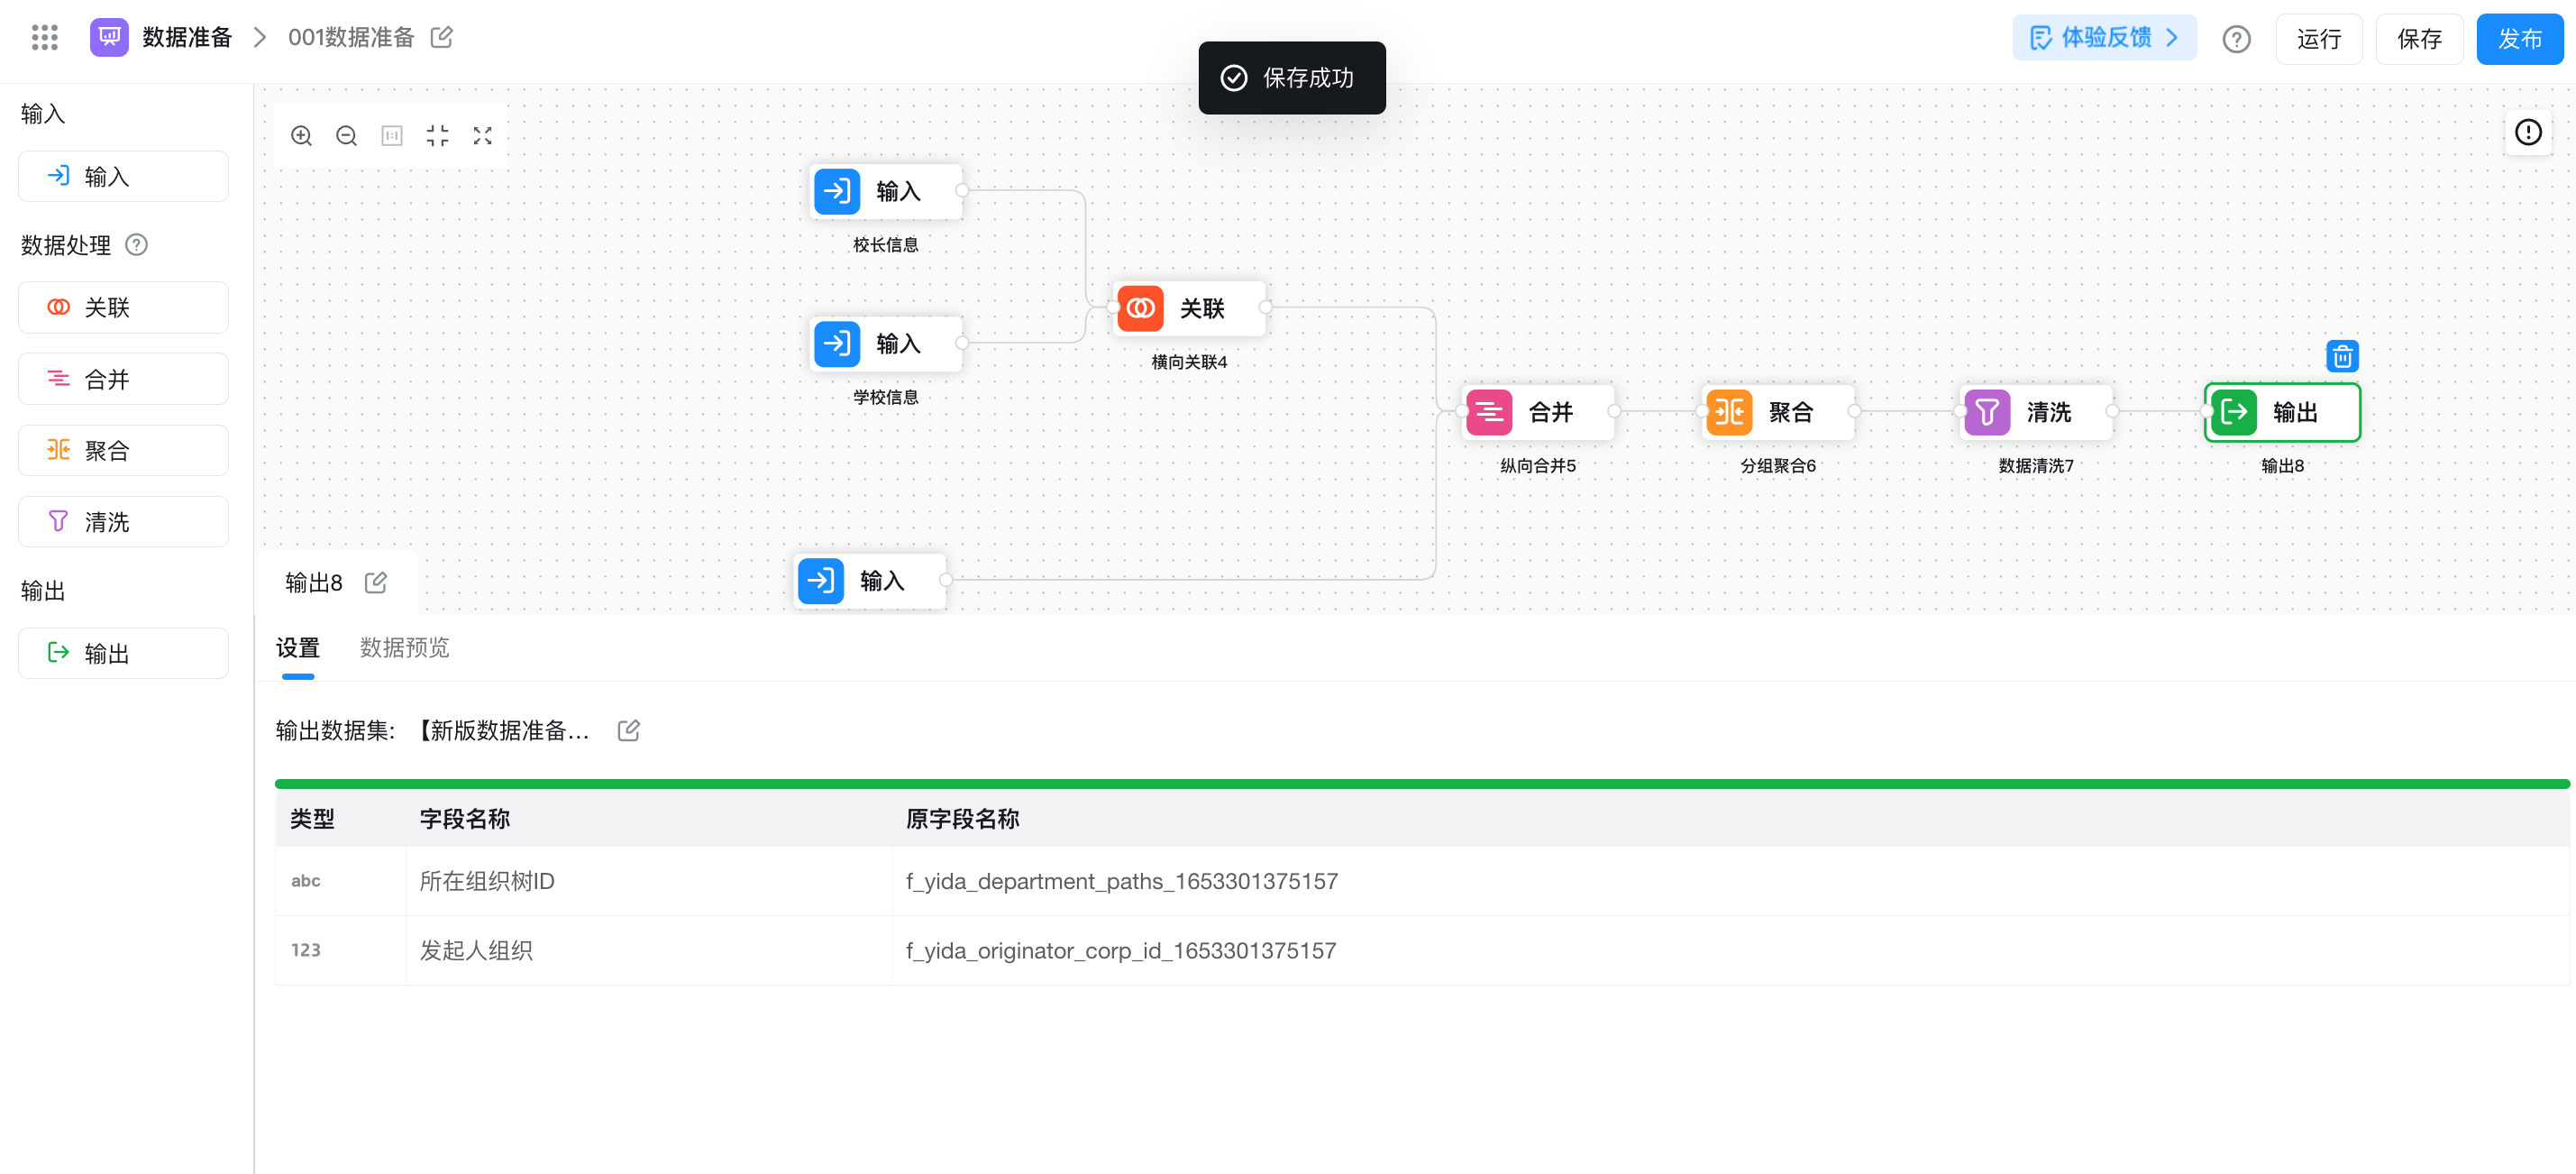Click the 数据处理 help hint icon
Viewport: 2576px width, 1174px height.
pos(136,245)
